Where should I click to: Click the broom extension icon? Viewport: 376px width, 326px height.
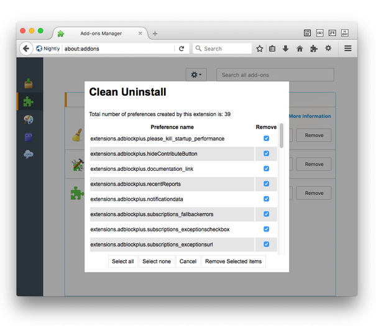click(77, 135)
